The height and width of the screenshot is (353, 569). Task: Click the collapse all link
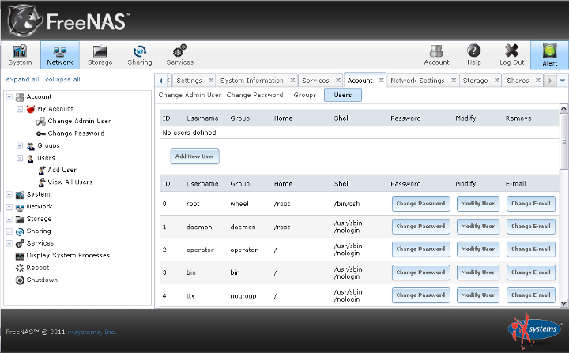tap(62, 80)
